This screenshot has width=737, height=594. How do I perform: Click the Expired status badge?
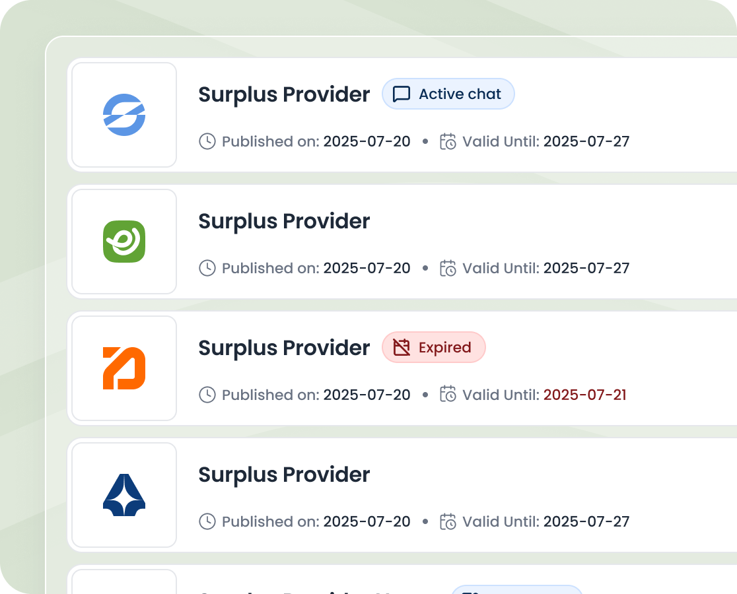pos(434,348)
